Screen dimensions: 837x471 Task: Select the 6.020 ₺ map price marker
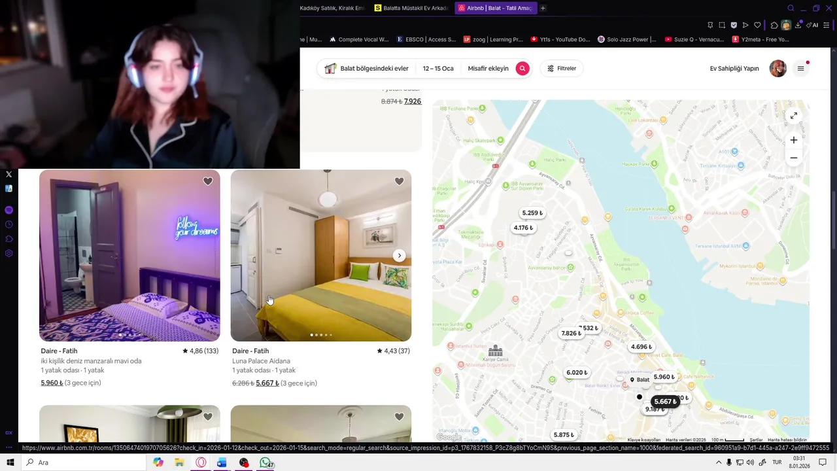(577, 372)
